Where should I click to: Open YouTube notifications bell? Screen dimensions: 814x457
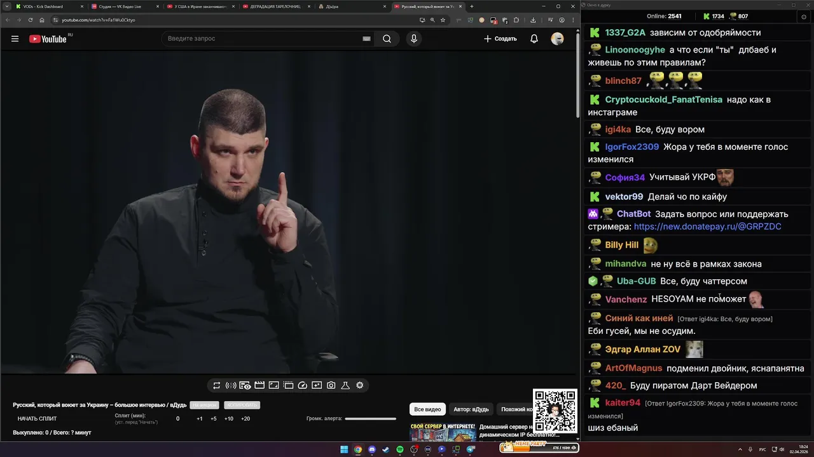tap(534, 39)
